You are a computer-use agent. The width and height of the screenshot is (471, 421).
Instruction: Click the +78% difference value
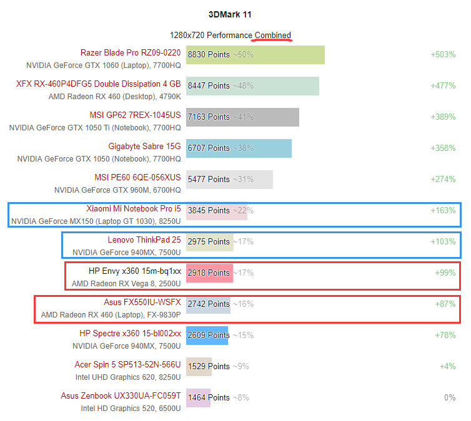click(x=445, y=336)
